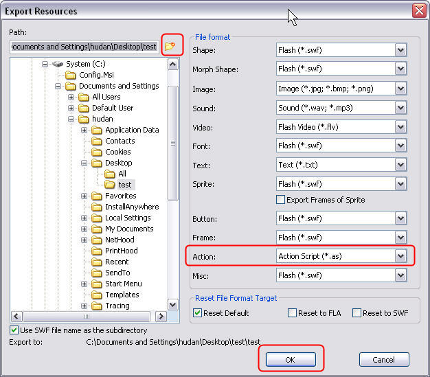Click the Config.Msi folder icon
Screen dimensions: 430x377
71,75
